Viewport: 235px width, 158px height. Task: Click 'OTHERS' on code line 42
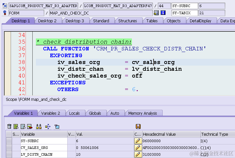68,89
